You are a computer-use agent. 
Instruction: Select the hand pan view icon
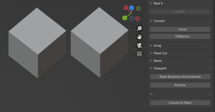pos(139,37)
